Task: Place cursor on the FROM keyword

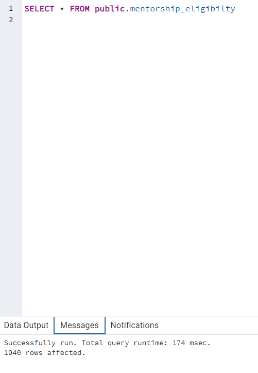Action: tap(79, 9)
